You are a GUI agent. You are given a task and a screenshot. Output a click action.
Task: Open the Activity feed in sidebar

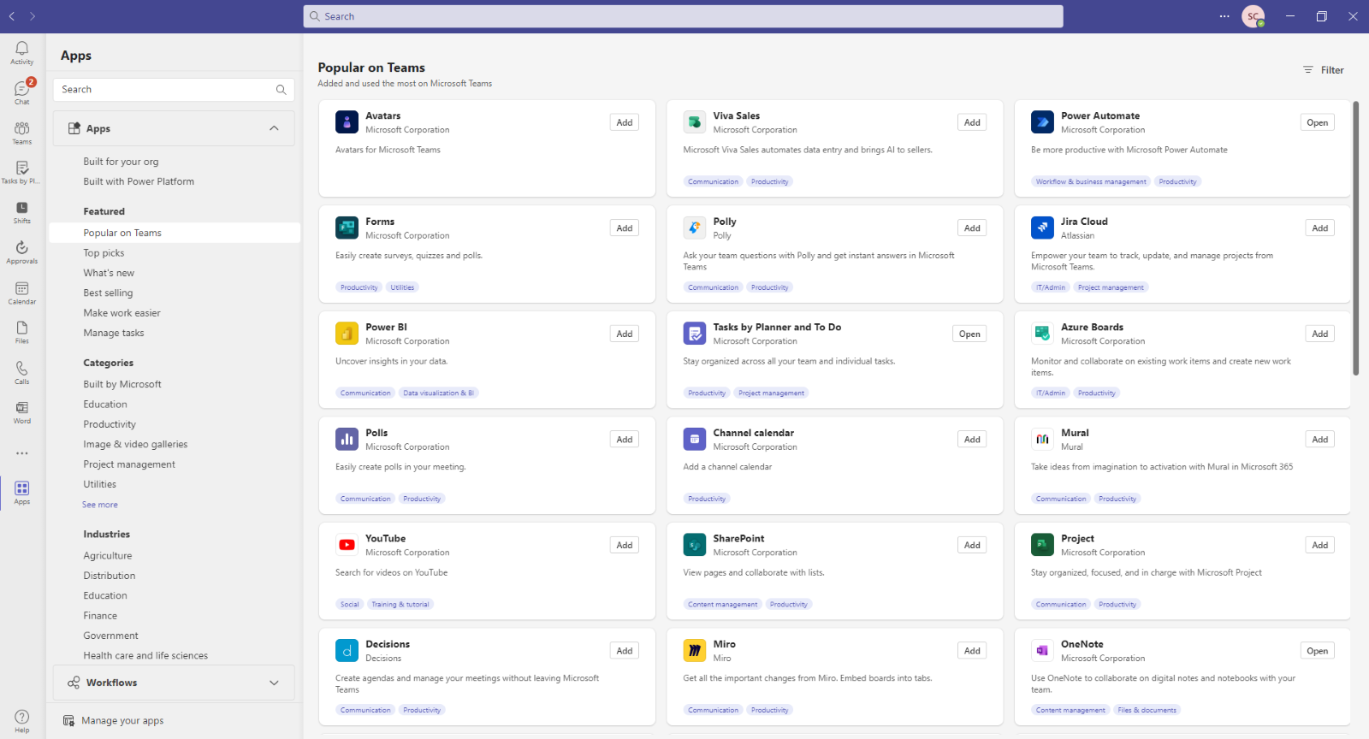[x=22, y=53]
